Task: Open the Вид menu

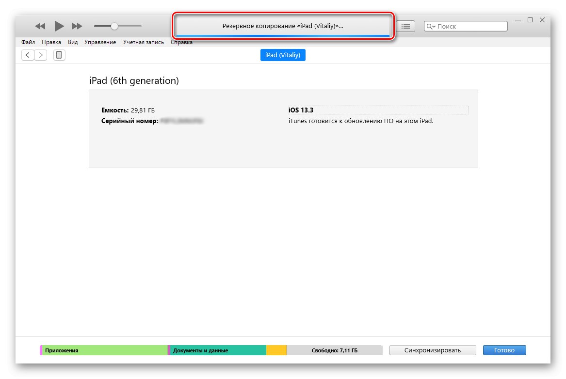Action: pos(73,42)
